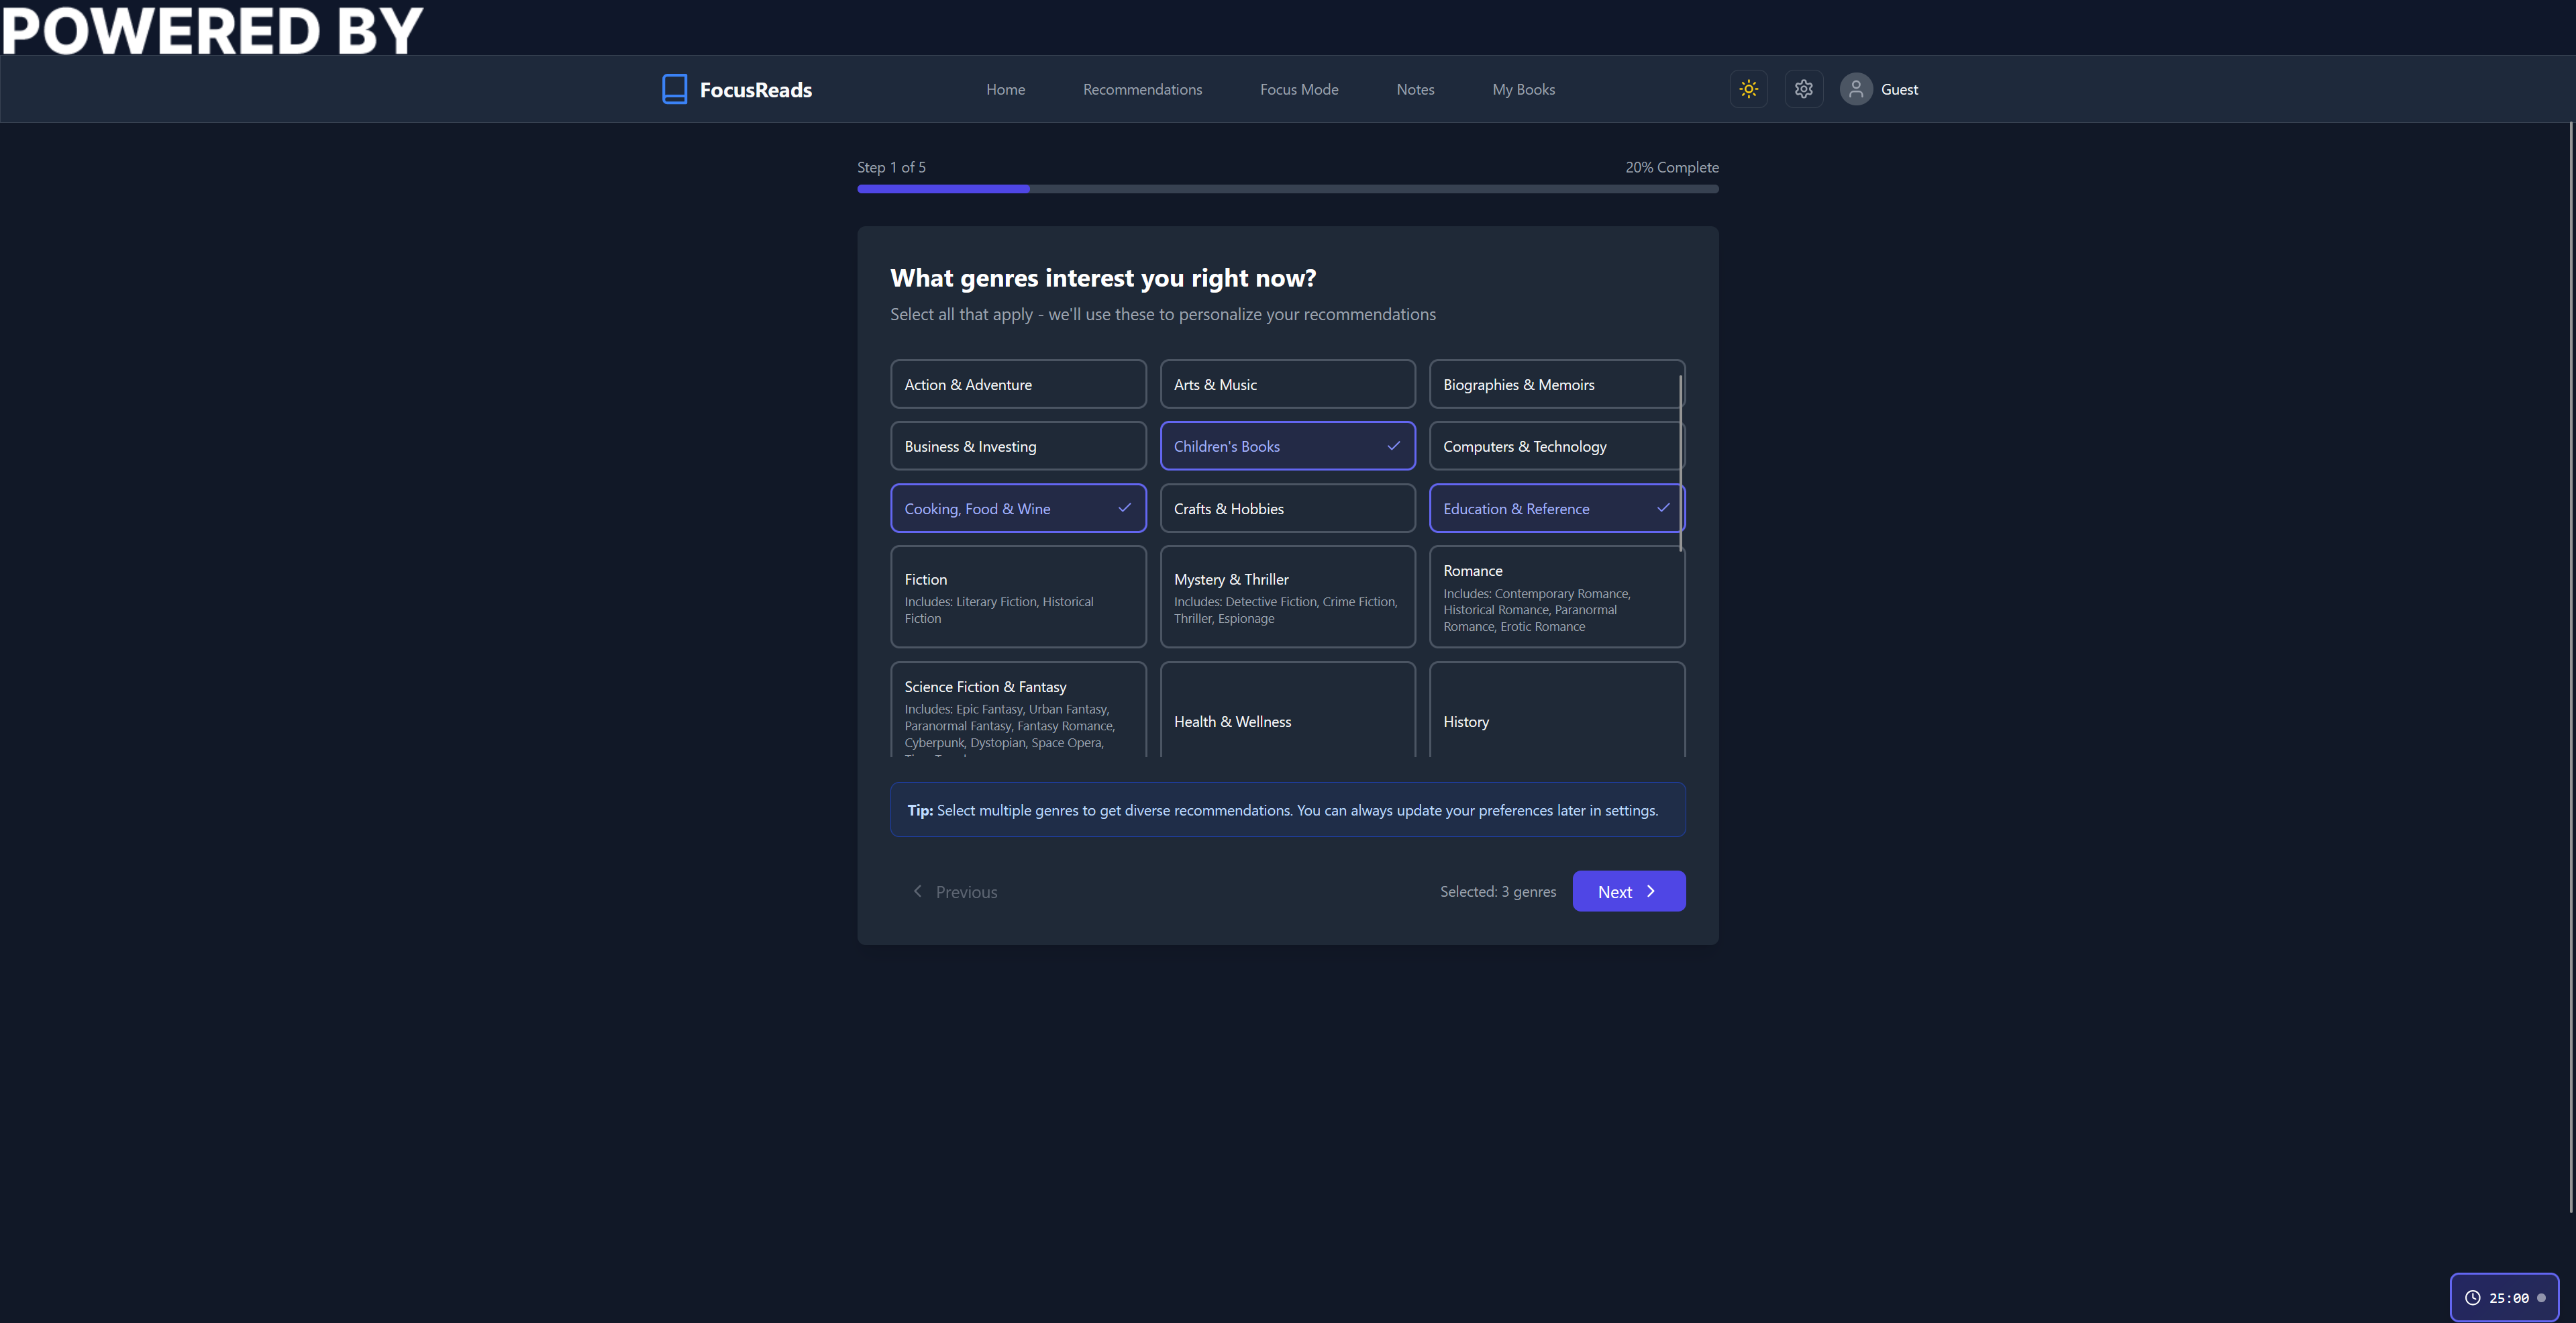Toggle light theme with sun icon
The width and height of the screenshot is (2576, 1323).
(1748, 89)
